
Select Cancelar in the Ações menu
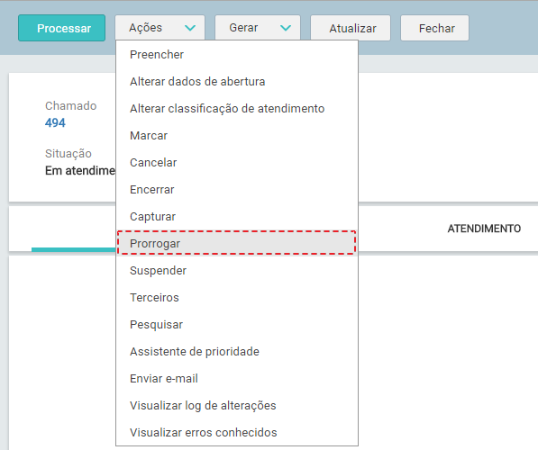pos(237,163)
